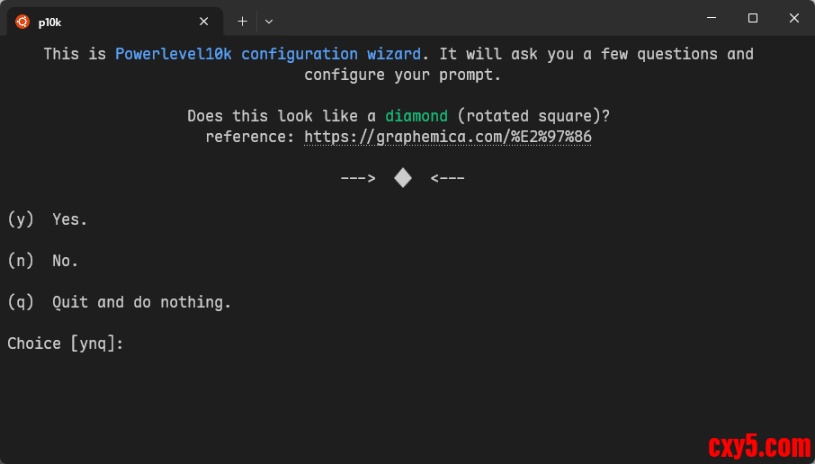
Task: Close the p10k terminal tab
Action: tap(204, 21)
